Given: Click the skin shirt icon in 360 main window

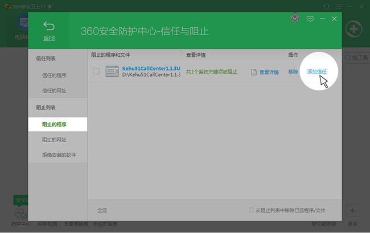Looking at the screenshot, I should 327,7.
